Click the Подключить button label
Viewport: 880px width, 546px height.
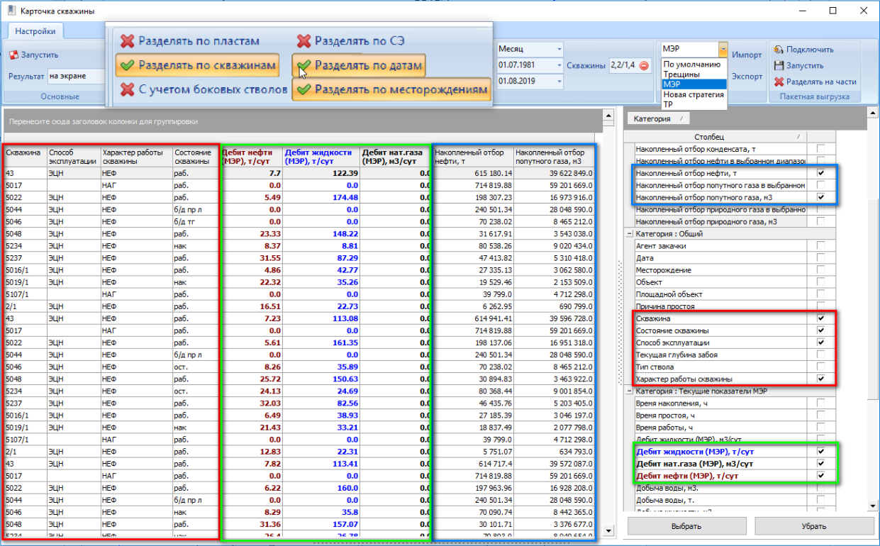coord(810,50)
